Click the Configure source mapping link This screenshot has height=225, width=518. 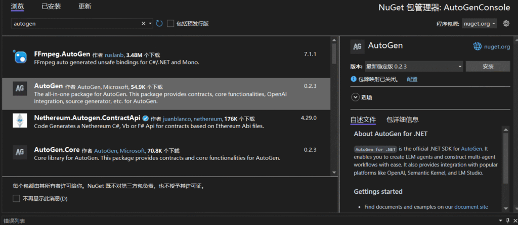click(412, 79)
